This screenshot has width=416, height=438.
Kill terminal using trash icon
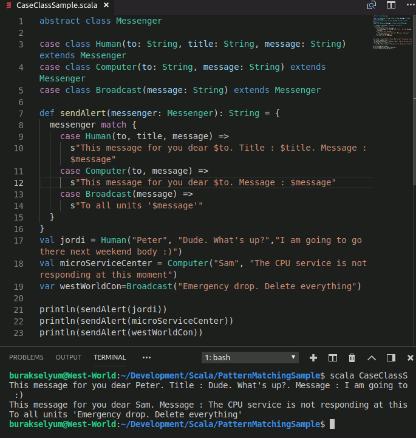pos(352,358)
